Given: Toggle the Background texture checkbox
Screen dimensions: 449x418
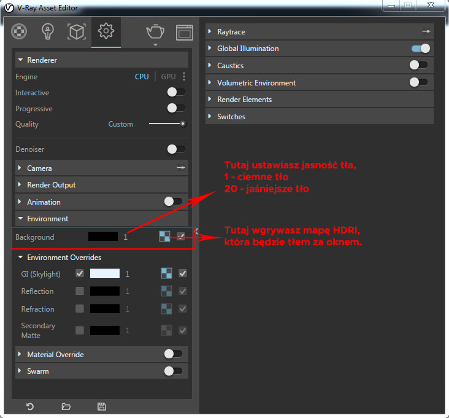Looking at the screenshot, I should [x=181, y=237].
